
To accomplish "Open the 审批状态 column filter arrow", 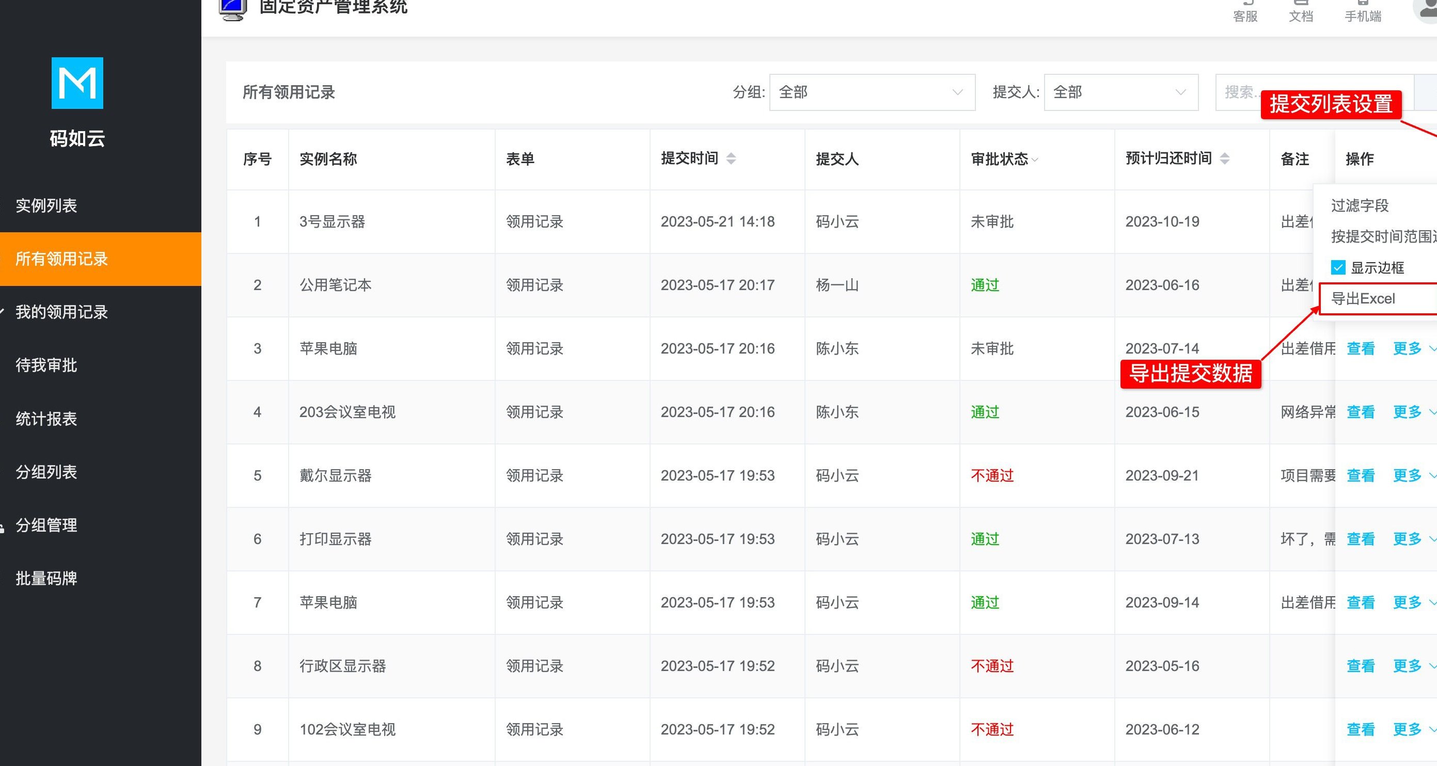I will click(x=1035, y=160).
